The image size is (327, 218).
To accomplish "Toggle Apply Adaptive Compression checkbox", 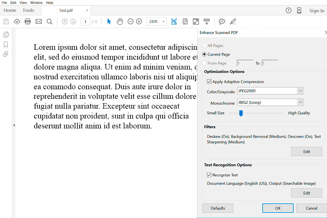I will (x=209, y=82).
